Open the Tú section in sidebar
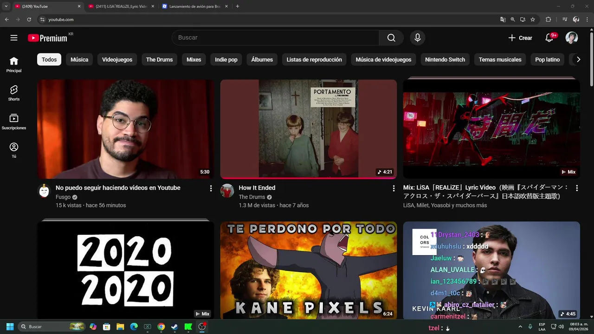 coord(14,150)
